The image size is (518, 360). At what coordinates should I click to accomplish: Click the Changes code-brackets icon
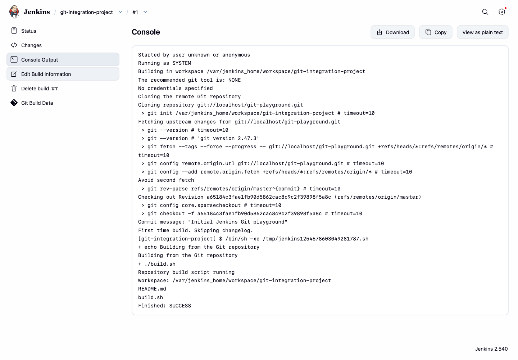click(14, 45)
